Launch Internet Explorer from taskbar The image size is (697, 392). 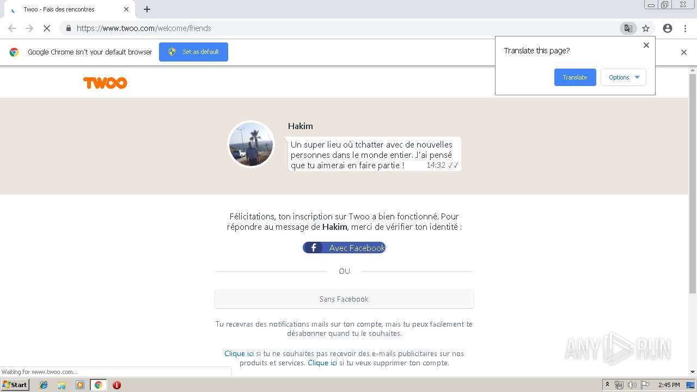coord(44,385)
